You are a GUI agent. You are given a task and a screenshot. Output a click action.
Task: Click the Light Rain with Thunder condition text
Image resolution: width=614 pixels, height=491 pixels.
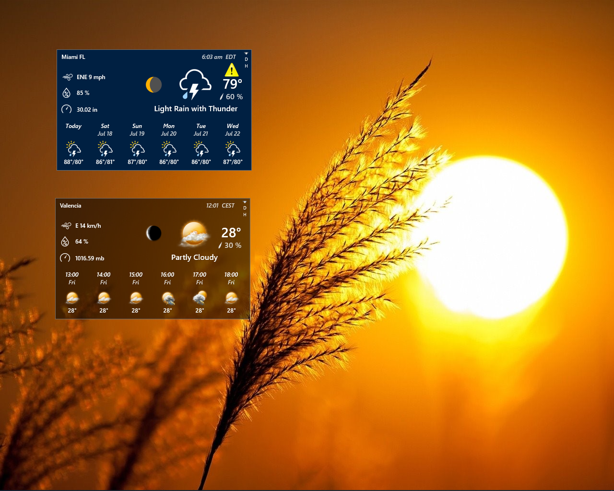click(196, 109)
